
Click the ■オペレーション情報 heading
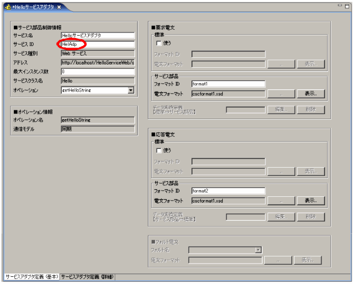[x=33, y=112]
